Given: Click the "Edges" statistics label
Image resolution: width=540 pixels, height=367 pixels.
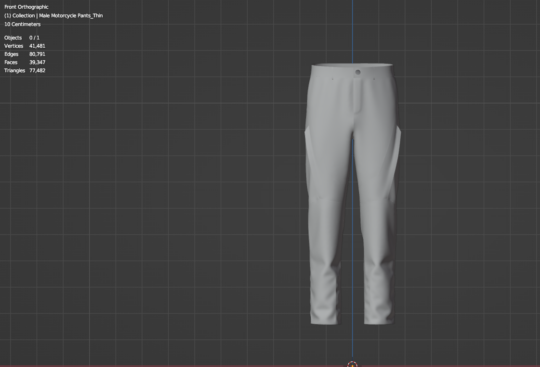Looking at the screenshot, I should pyautogui.click(x=12, y=54).
